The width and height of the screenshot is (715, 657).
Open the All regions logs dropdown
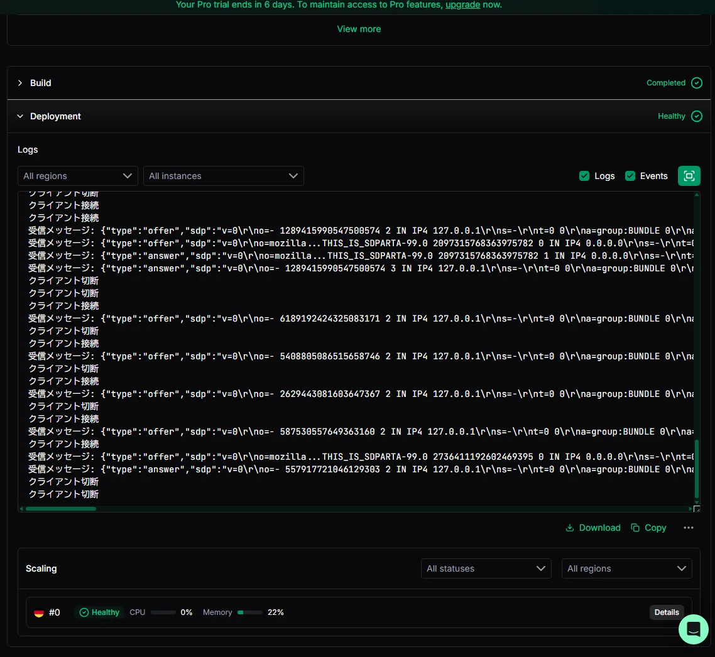77,176
